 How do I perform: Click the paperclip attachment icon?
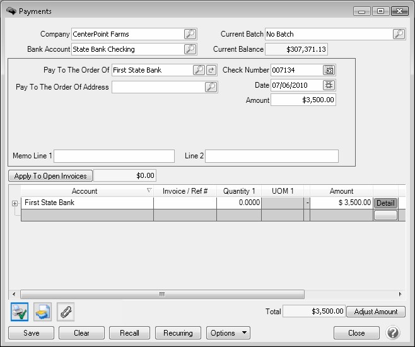65,312
